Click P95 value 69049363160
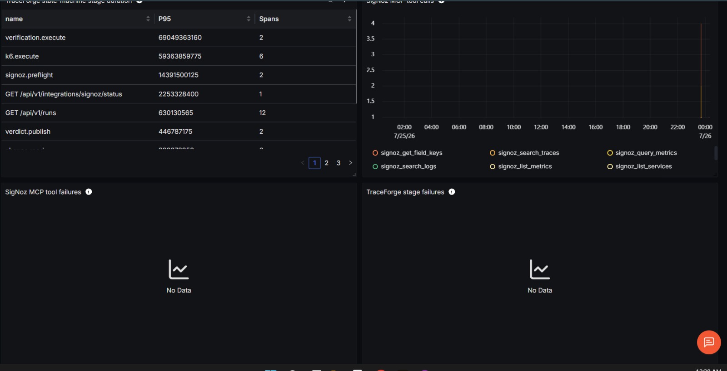Viewport: 727px width, 371px height. [x=180, y=38]
